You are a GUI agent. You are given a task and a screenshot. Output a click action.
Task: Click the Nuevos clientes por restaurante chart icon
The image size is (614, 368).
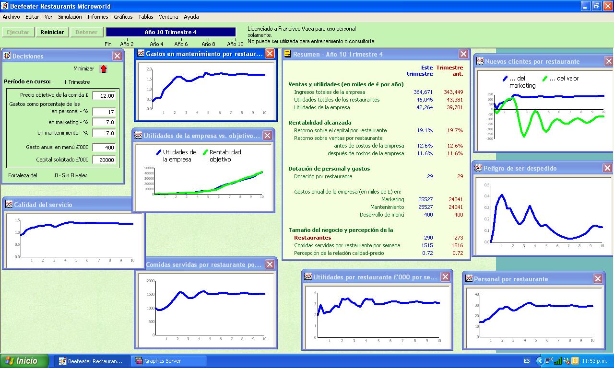pos(480,61)
